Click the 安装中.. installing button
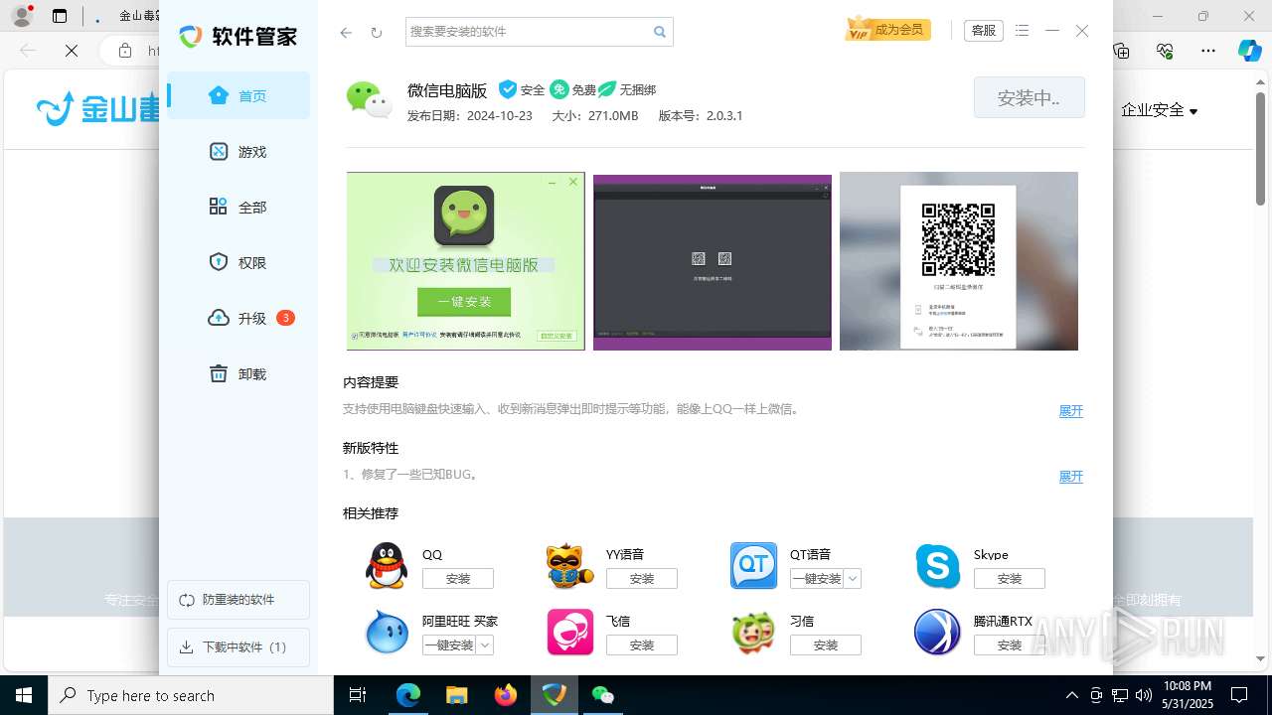The image size is (1272, 715). tap(1029, 98)
